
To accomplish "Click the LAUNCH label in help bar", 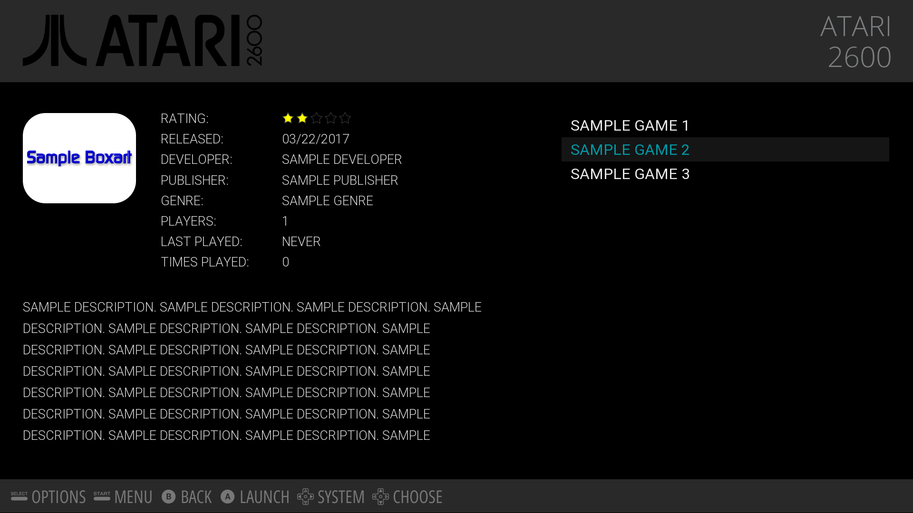I will (x=264, y=497).
